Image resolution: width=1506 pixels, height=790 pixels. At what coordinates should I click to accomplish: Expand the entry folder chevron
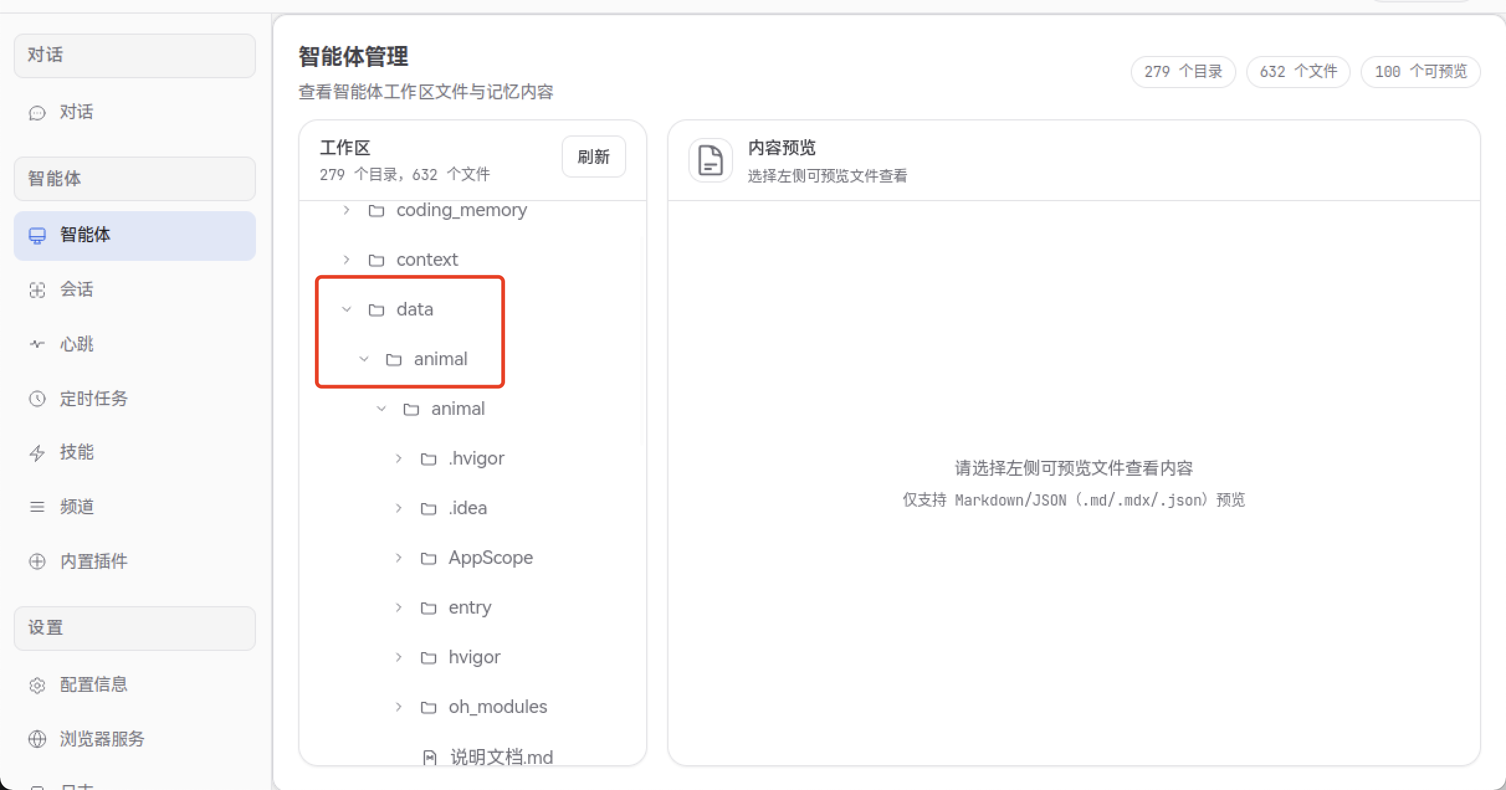(399, 607)
